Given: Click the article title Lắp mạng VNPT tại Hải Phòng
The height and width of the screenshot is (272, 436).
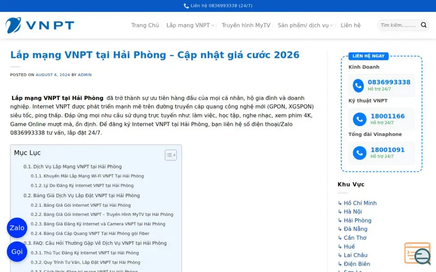Looking at the screenshot, I should tap(155, 55).
